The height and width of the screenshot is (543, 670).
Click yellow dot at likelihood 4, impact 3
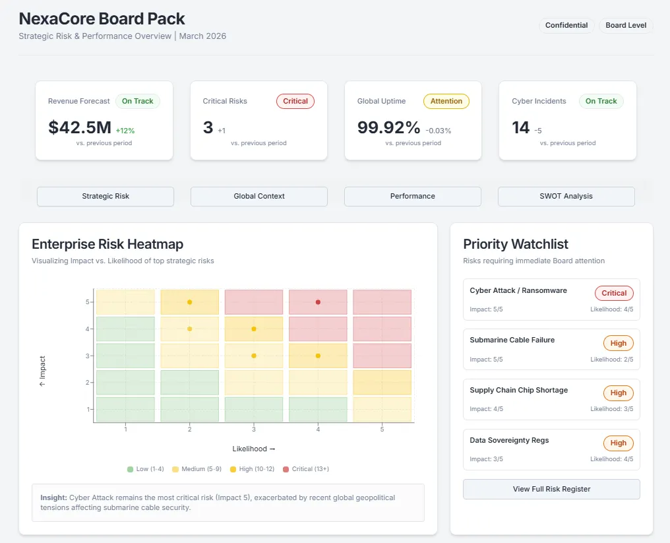coord(318,356)
